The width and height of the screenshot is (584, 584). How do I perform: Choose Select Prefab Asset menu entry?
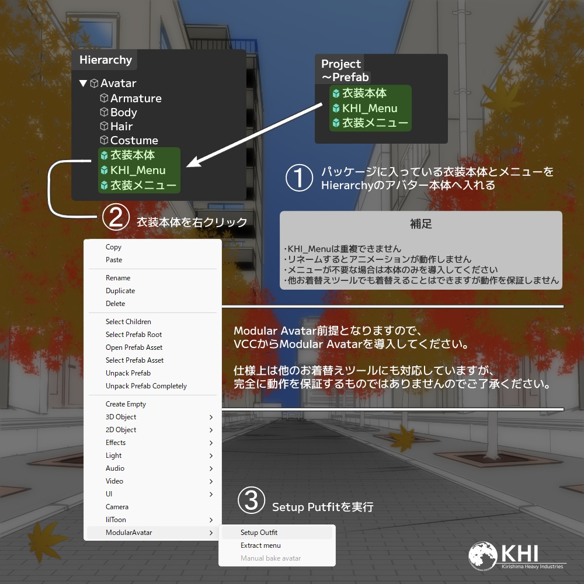tap(152, 360)
